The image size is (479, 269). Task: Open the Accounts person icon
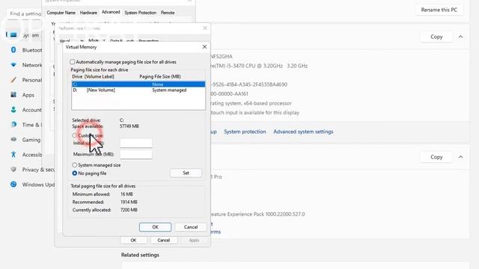pyautogui.click(x=13, y=110)
